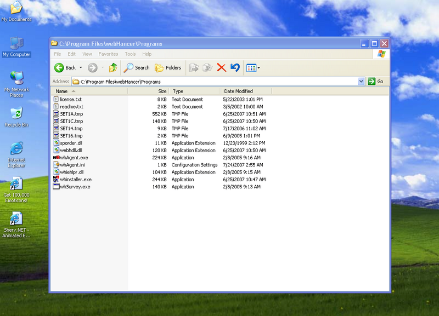Click the red Delete X icon
Screen dimensions: 439x316
222,67
